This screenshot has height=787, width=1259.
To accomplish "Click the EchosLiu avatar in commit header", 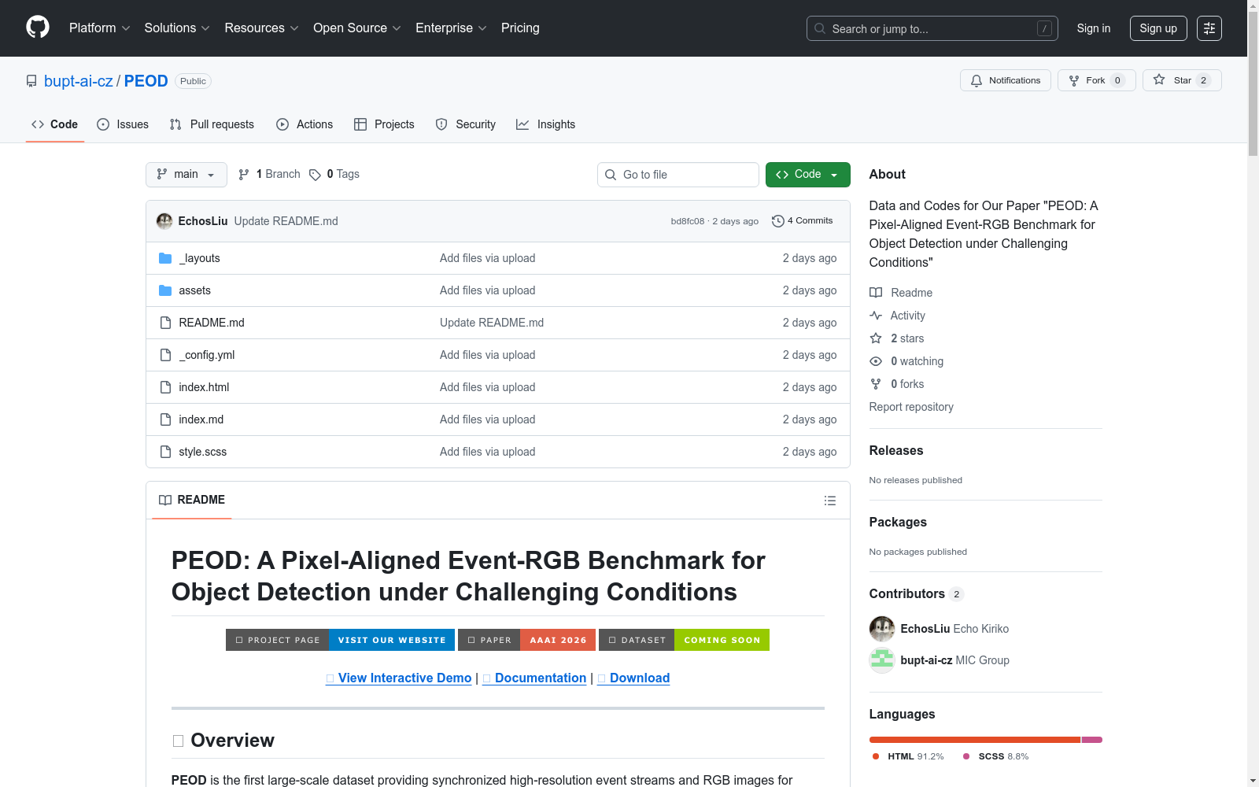I will [x=164, y=221].
